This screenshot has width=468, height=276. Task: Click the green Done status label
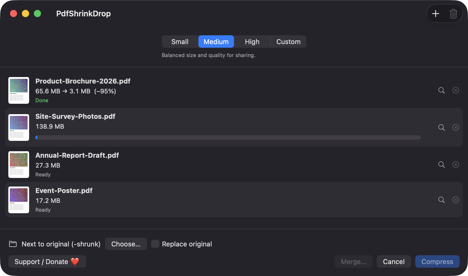point(42,100)
